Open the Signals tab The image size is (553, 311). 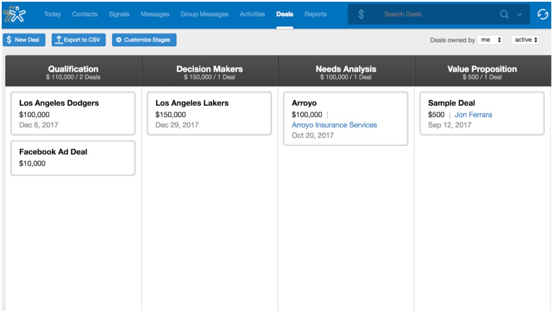pyautogui.click(x=119, y=14)
